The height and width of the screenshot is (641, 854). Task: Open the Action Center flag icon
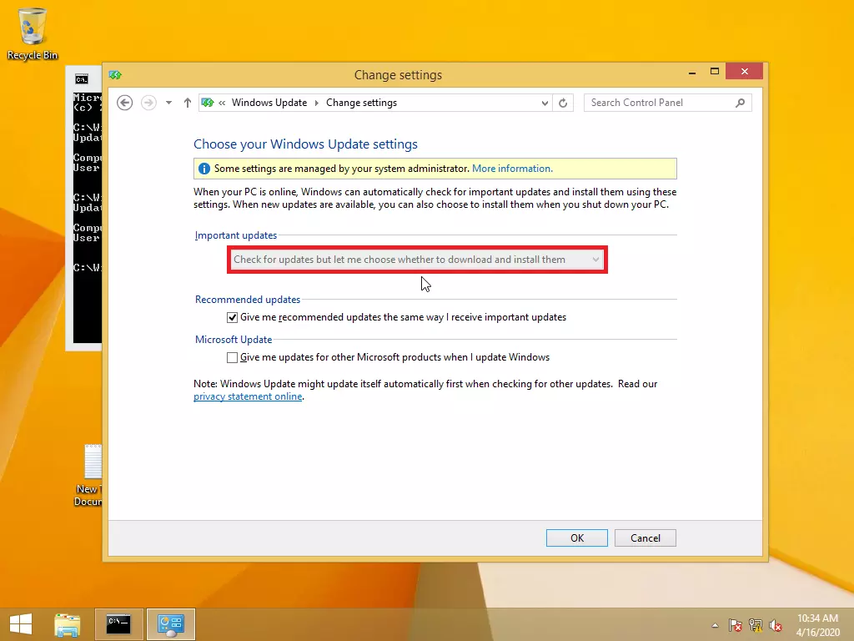(x=736, y=625)
